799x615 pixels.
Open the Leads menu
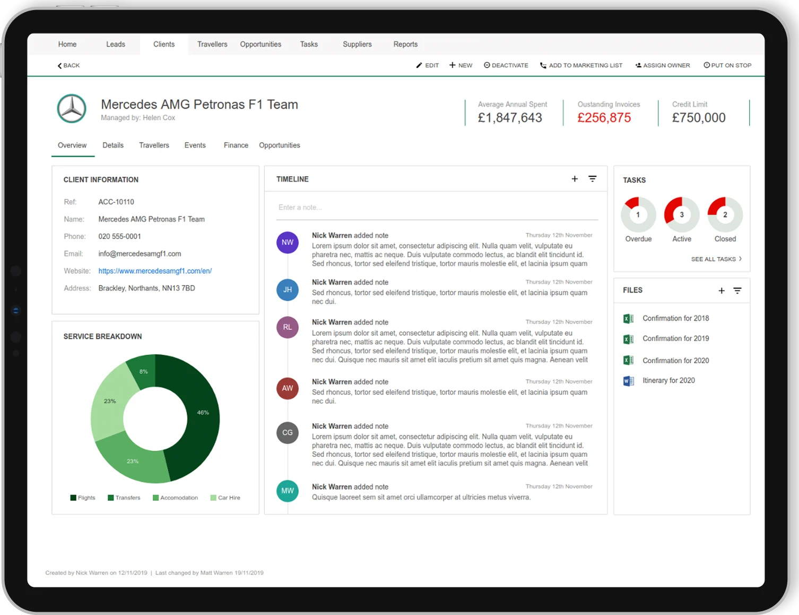pyautogui.click(x=116, y=44)
